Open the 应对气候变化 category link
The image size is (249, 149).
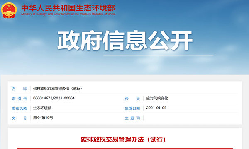157,98
